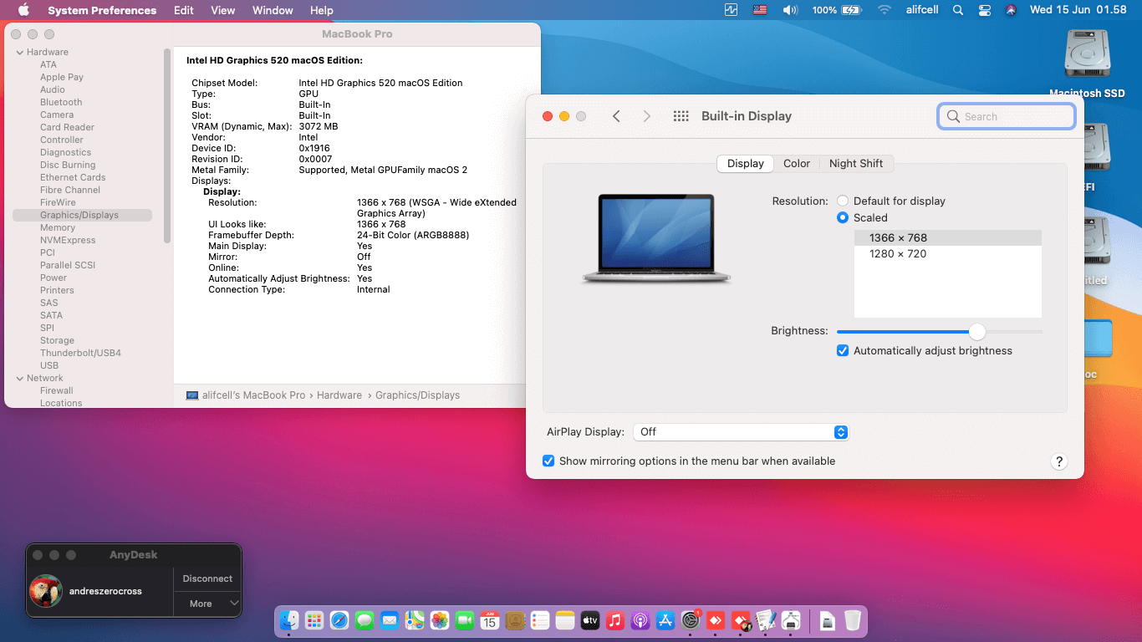Collapse the Hardware section in System Information
The width and height of the screenshot is (1142, 642).
tap(18, 51)
